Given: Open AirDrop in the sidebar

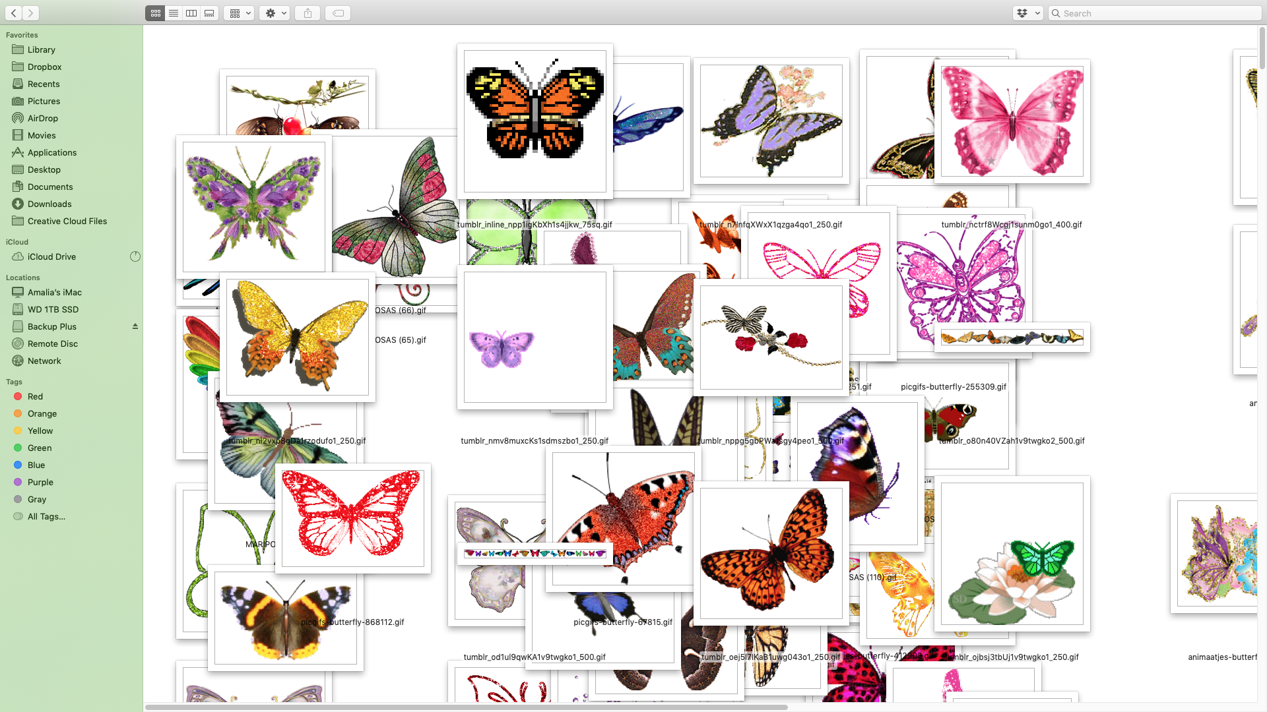Looking at the screenshot, I should point(43,118).
